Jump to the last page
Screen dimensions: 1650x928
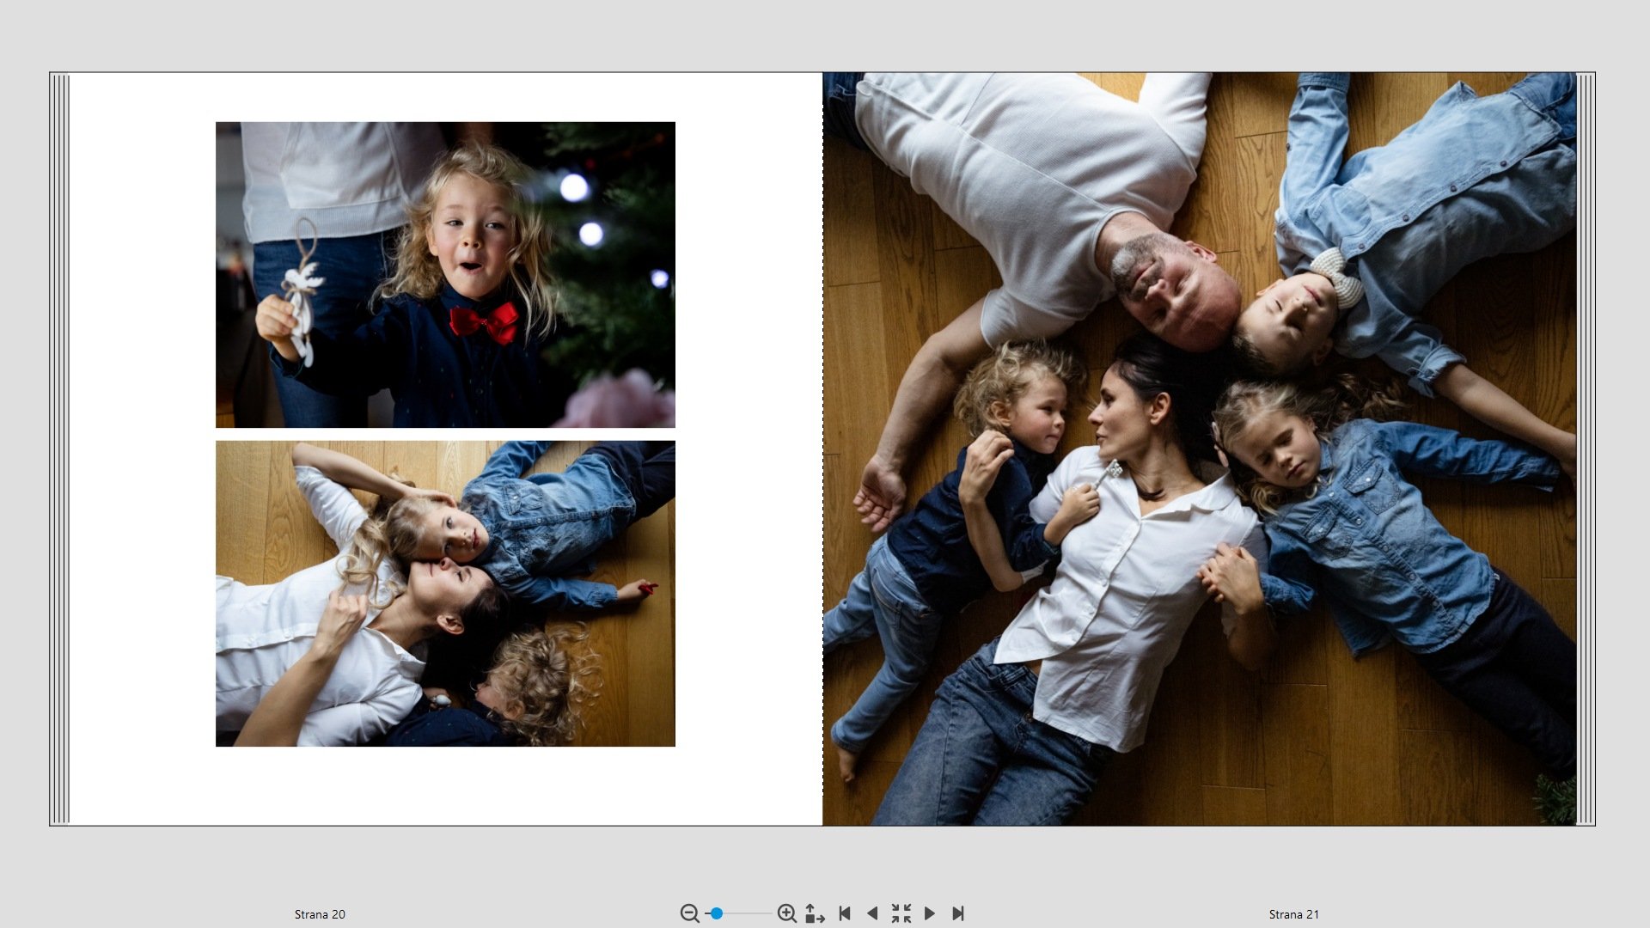[x=958, y=913]
